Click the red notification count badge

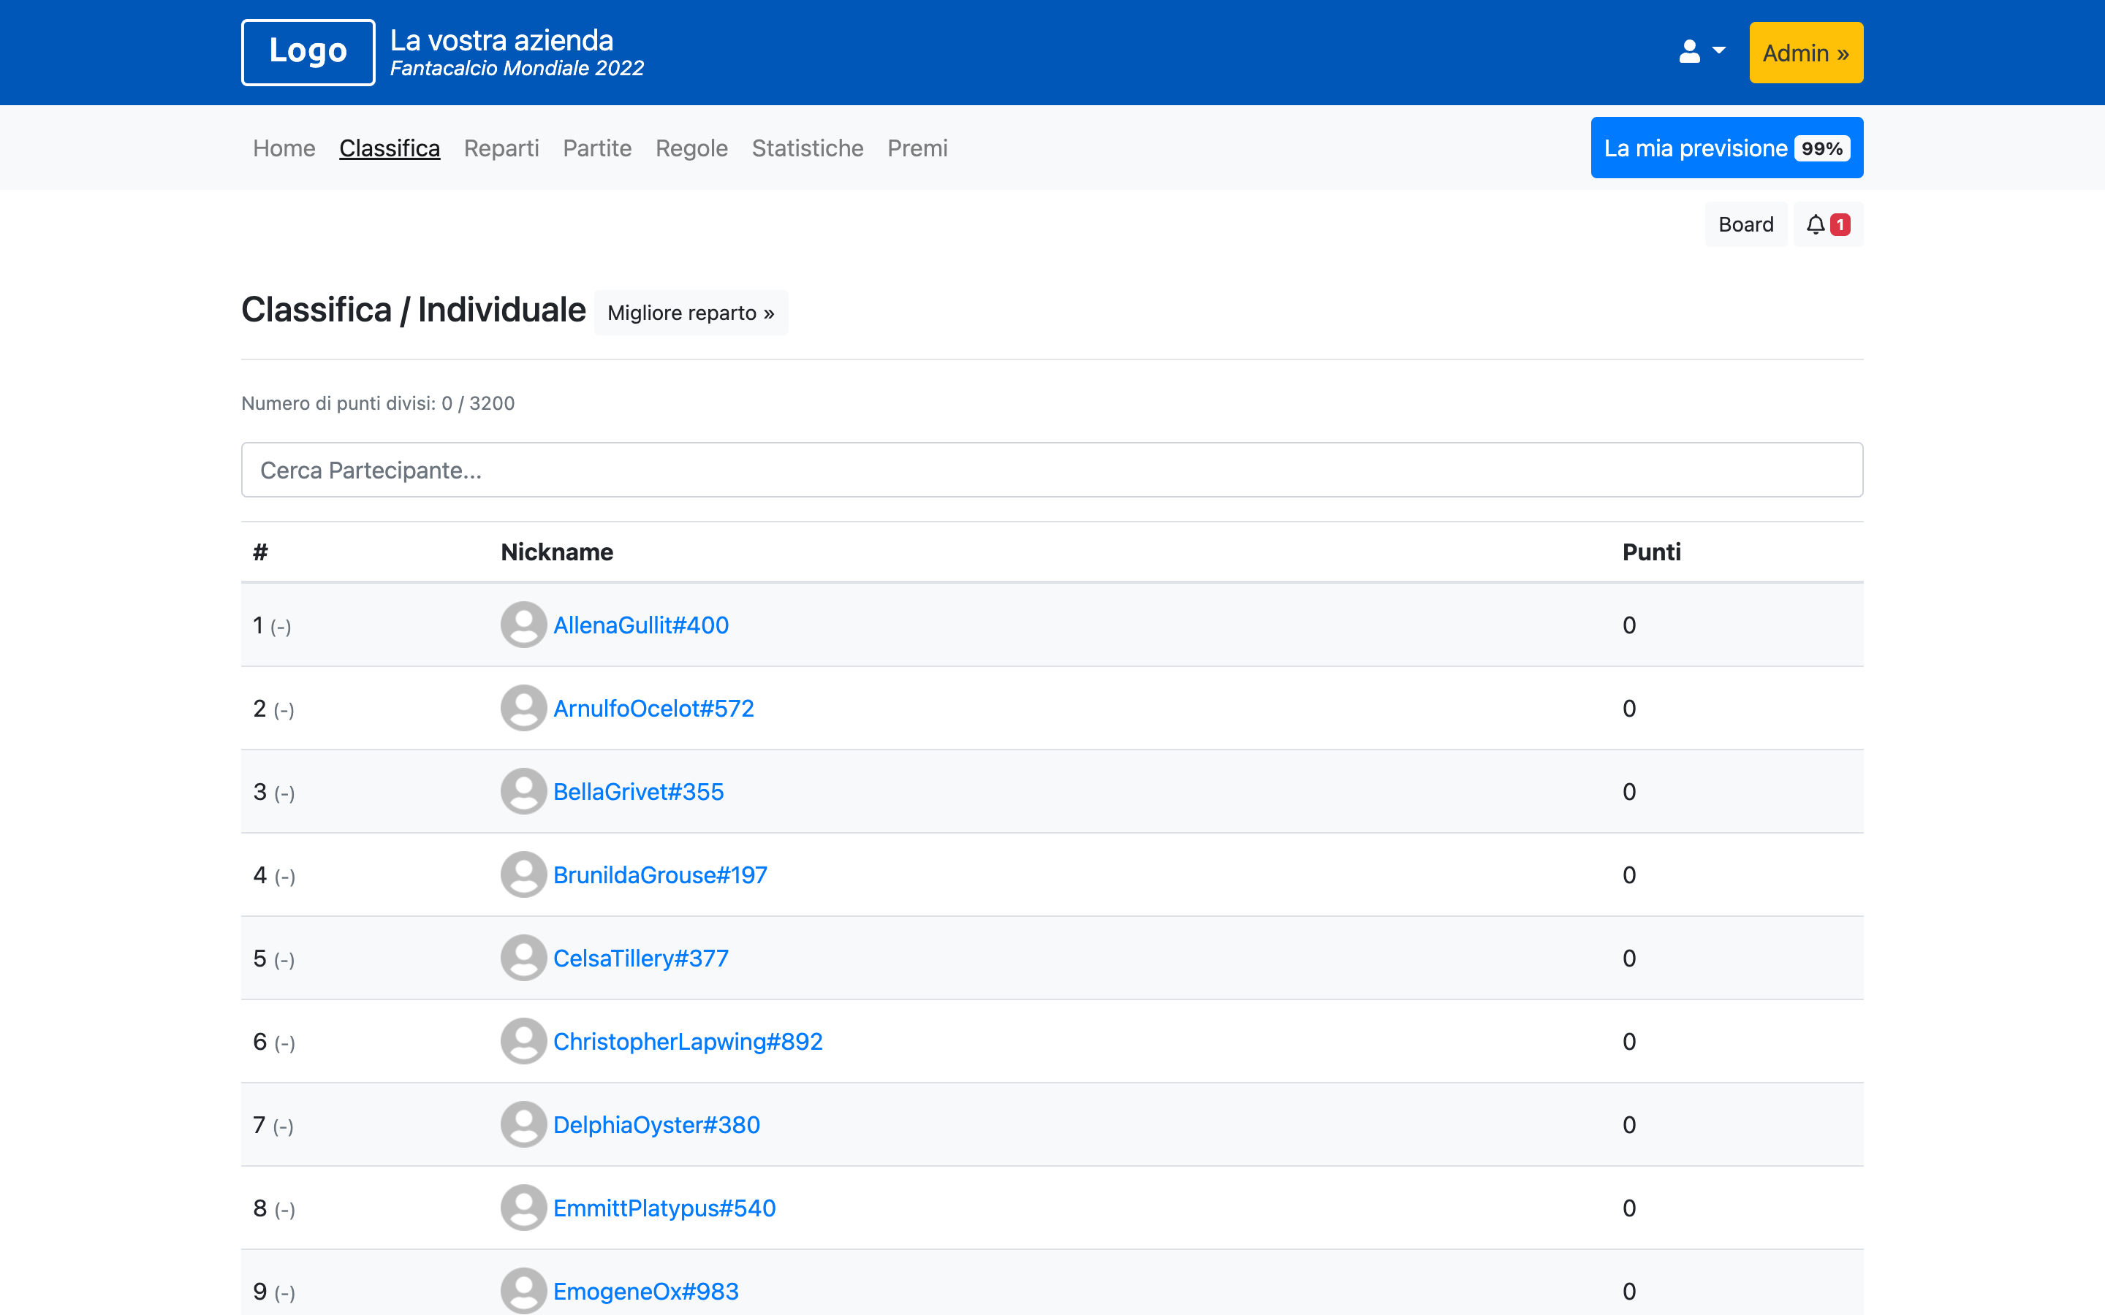(1840, 224)
